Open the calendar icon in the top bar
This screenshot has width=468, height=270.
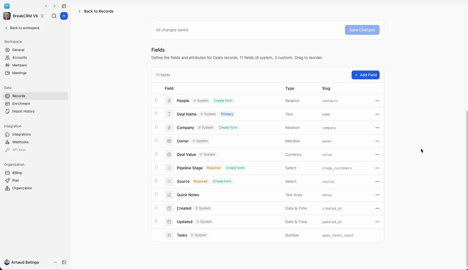click(x=64, y=6)
